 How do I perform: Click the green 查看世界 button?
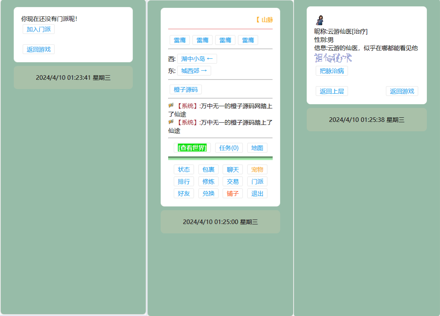[192, 148]
